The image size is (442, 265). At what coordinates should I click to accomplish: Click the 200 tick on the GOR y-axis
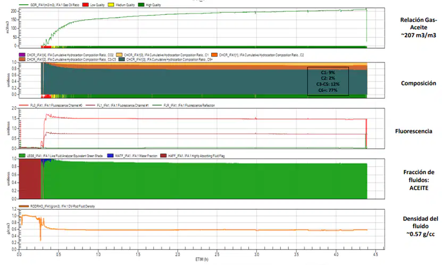coord(14,11)
